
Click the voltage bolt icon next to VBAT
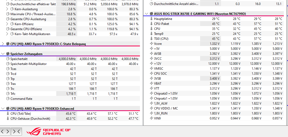coord(151,83)
